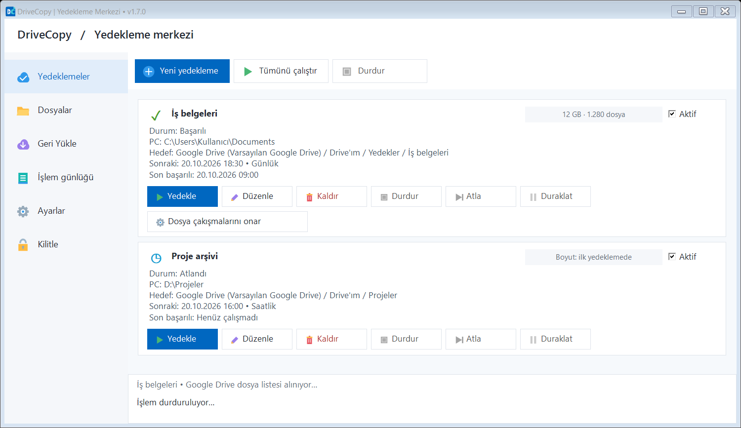
Task: Edit Proje arşivi backup with Düzenle
Action: tap(257, 339)
